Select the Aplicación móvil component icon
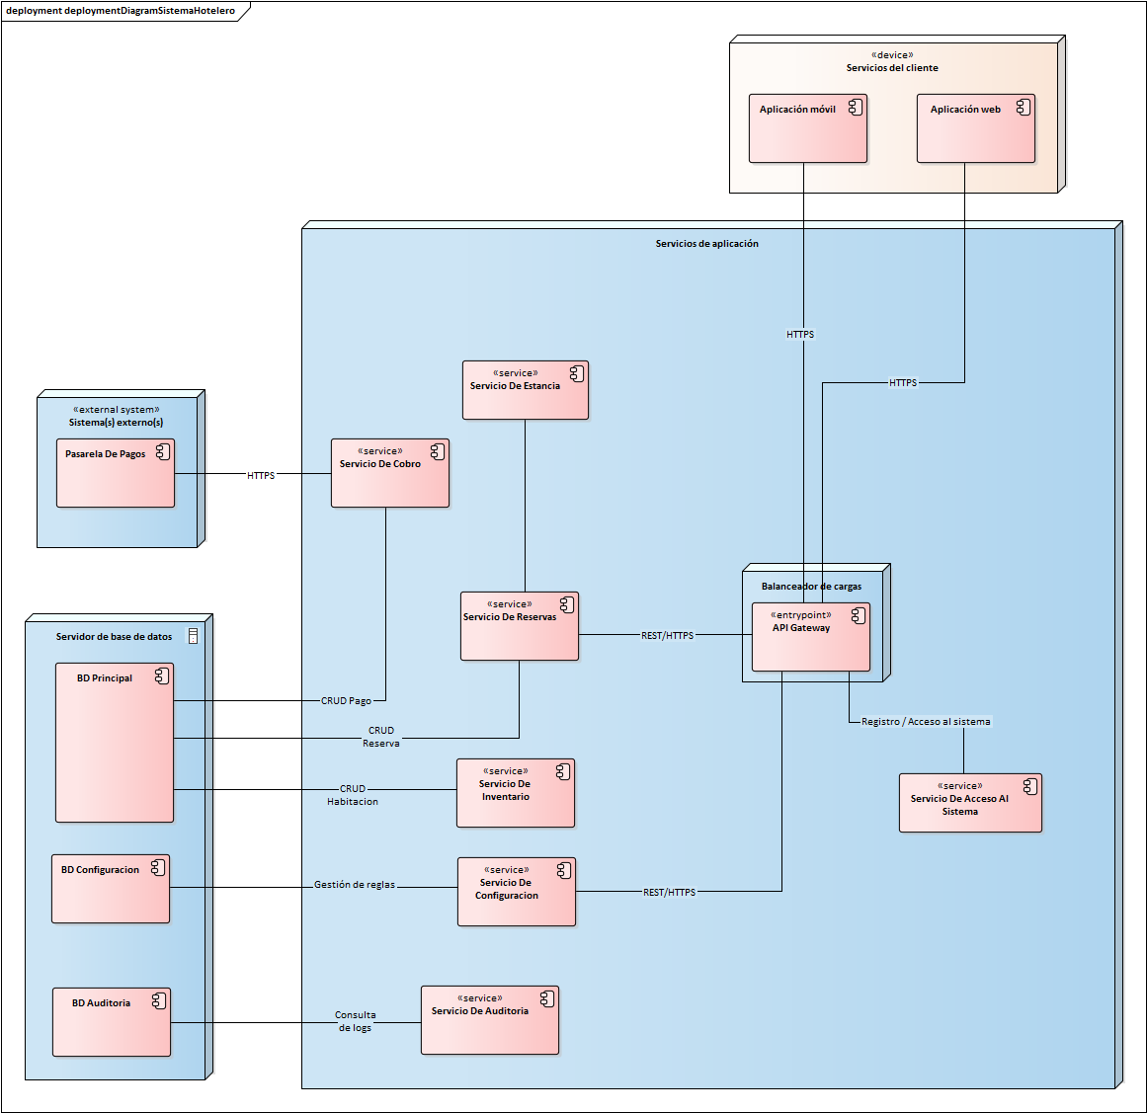 coord(856,106)
